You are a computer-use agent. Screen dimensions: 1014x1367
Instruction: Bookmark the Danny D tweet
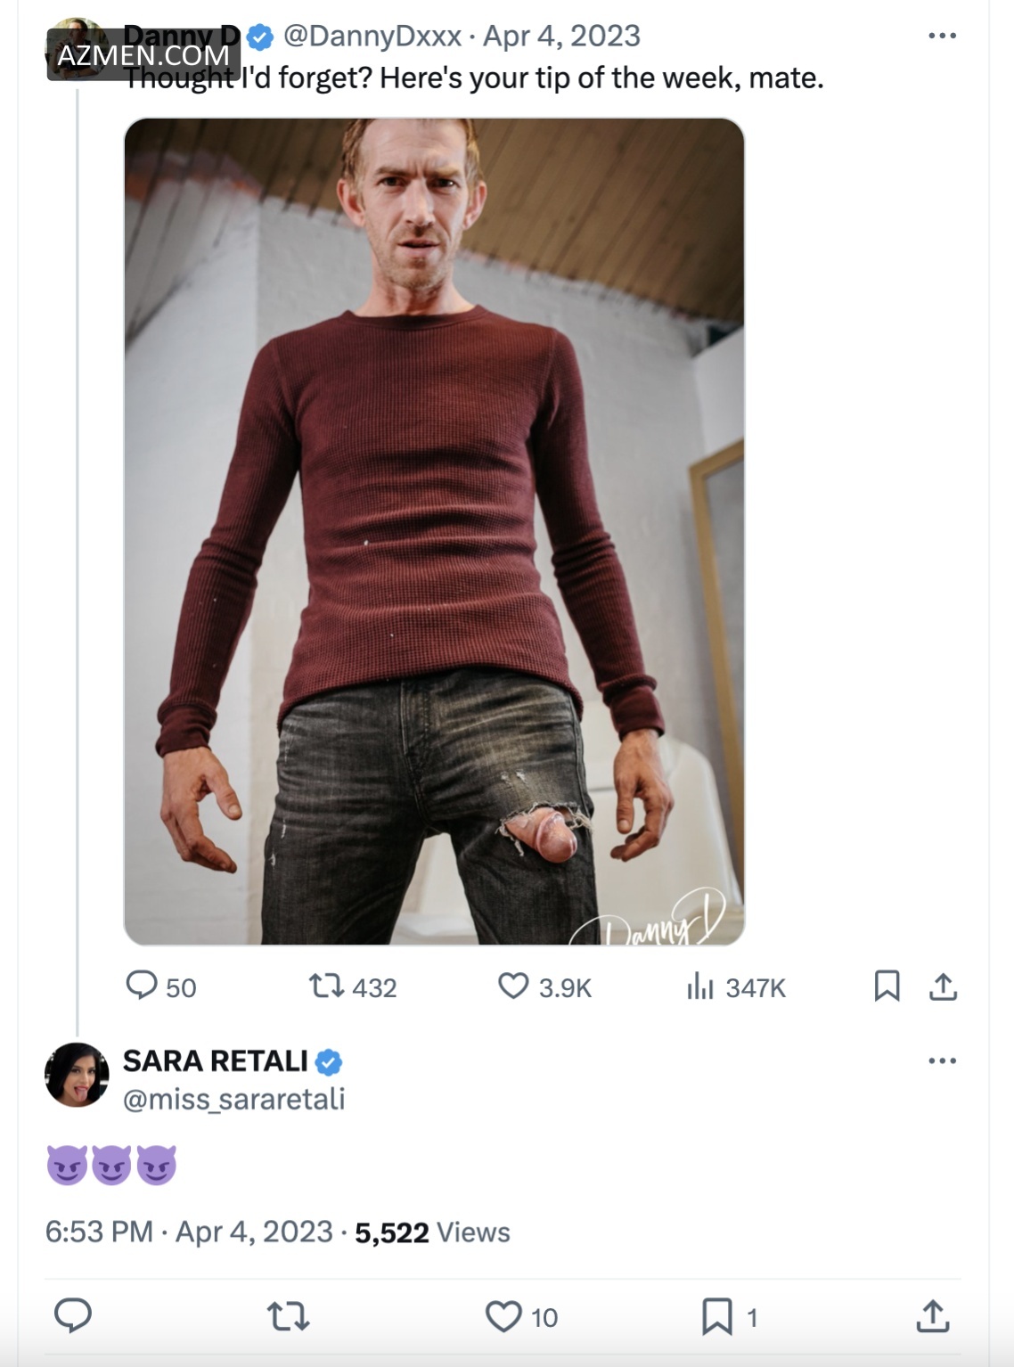click(887, 986)
